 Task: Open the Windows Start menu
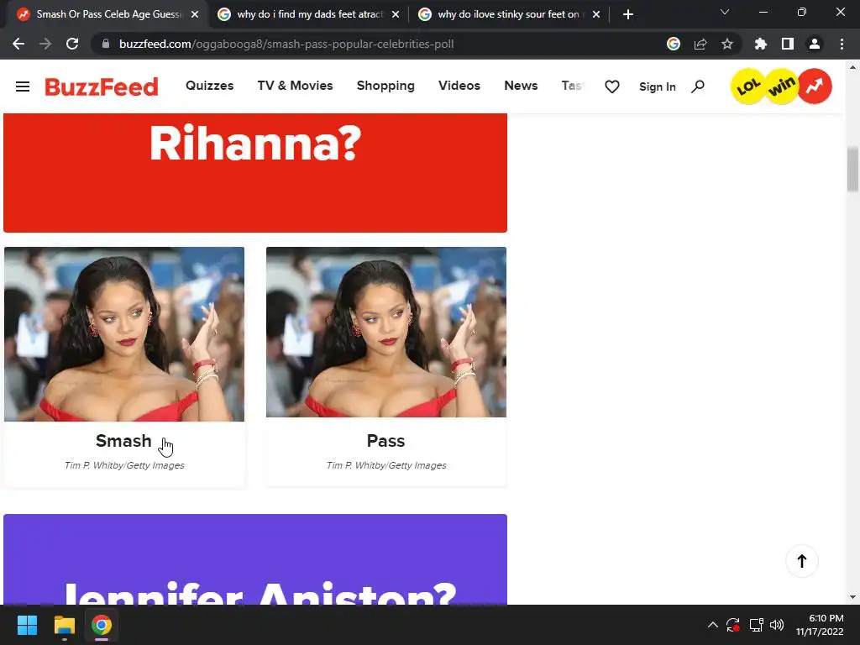click(27, 625)
